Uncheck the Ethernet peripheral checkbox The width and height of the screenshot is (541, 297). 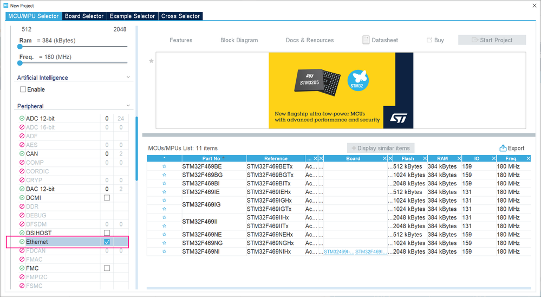tap(107, 242)
